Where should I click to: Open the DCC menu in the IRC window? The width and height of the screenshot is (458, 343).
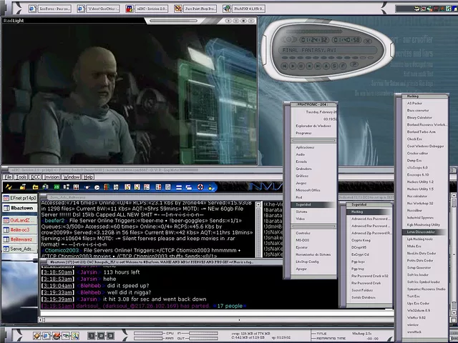click(35, 177)
